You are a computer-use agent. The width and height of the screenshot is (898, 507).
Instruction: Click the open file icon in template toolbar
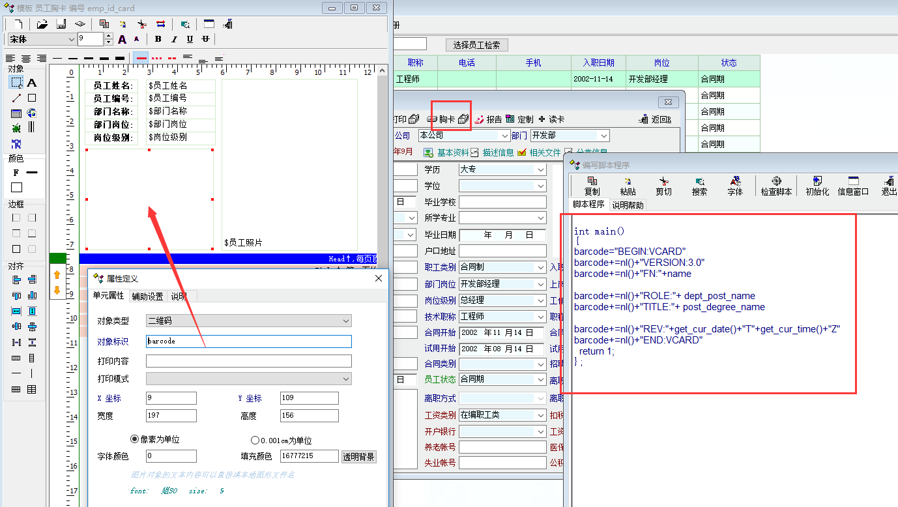[42, 24]
